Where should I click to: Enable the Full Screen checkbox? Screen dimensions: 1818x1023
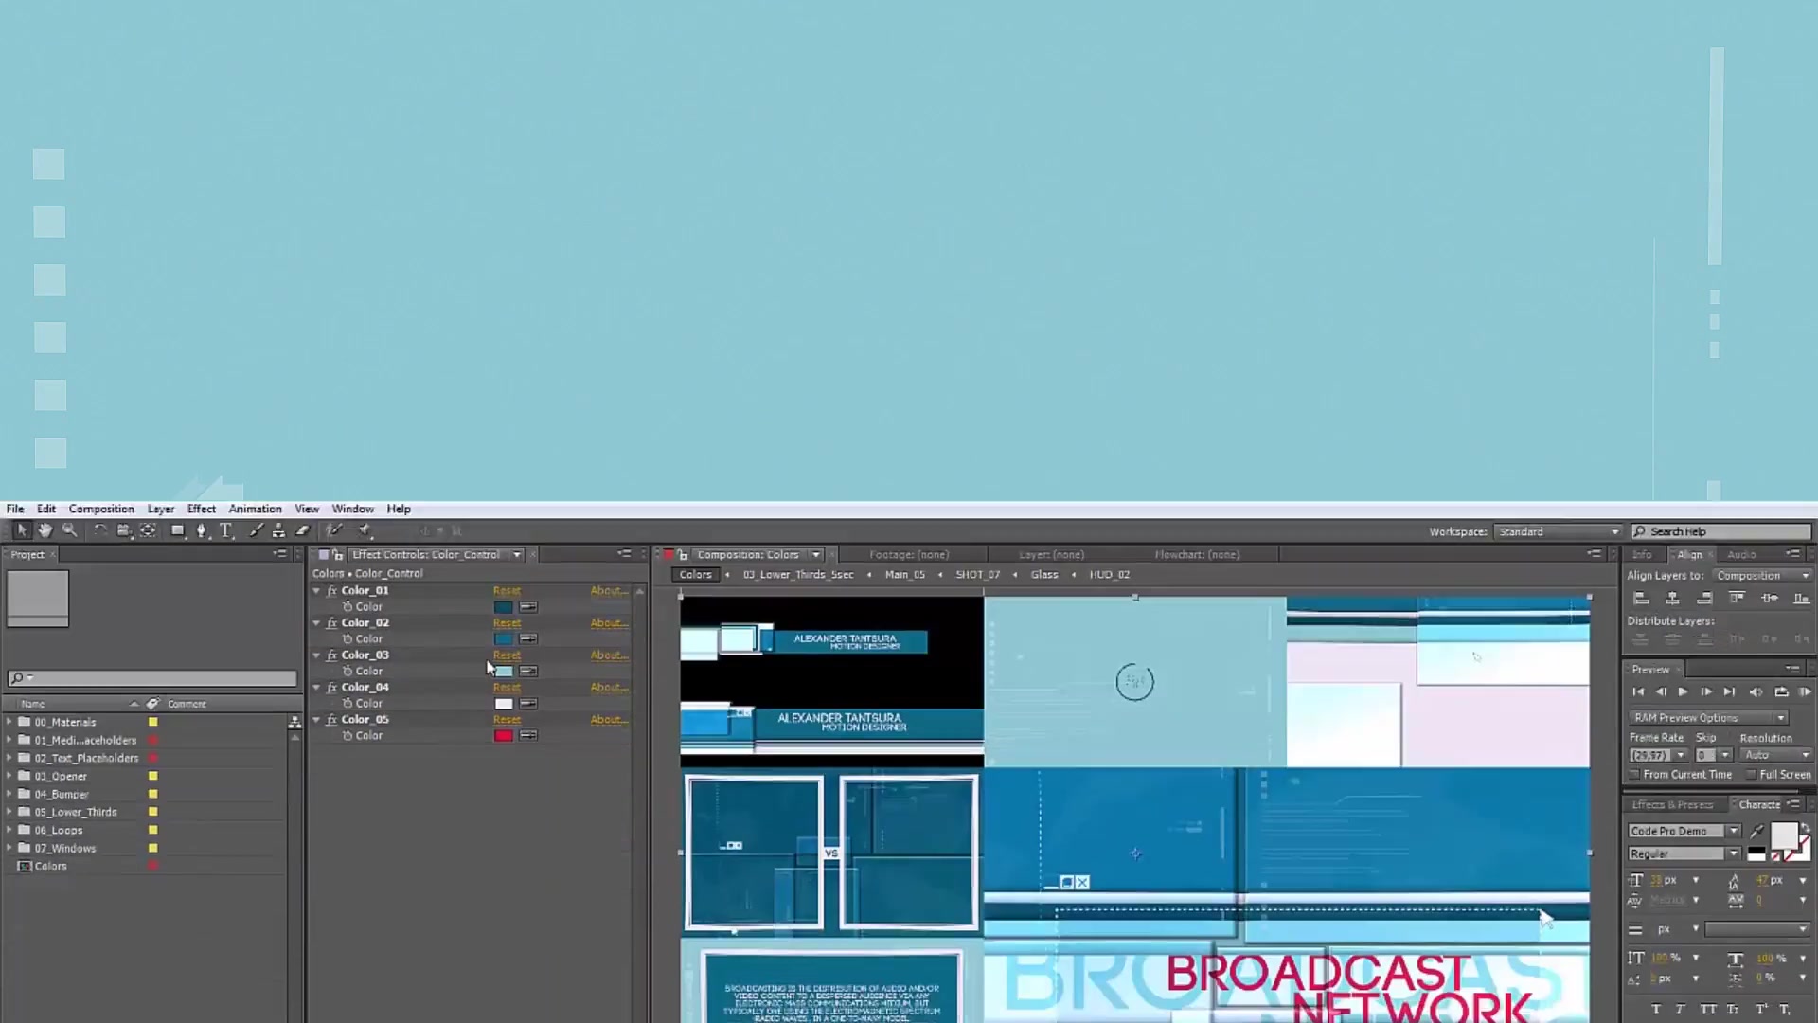pos(1751,775)
